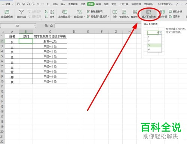Switch to the 安全 Security tab
The image size is (187, 144).
114,4
